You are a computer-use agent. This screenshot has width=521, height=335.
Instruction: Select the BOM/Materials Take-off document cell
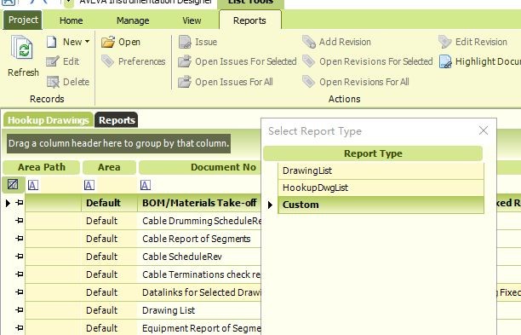coord(199,203)
